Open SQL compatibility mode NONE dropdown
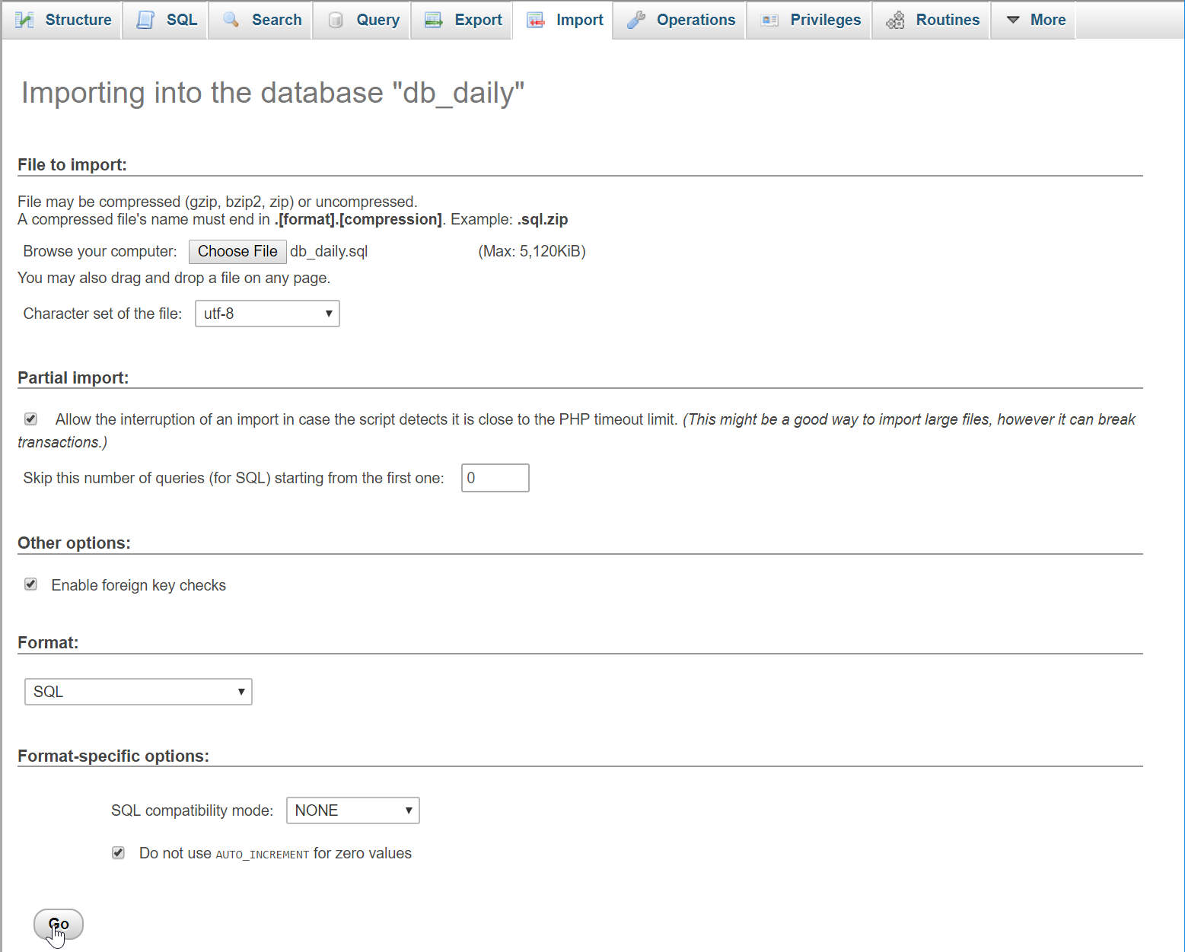The image size is (1185, 952). point(353,810)
